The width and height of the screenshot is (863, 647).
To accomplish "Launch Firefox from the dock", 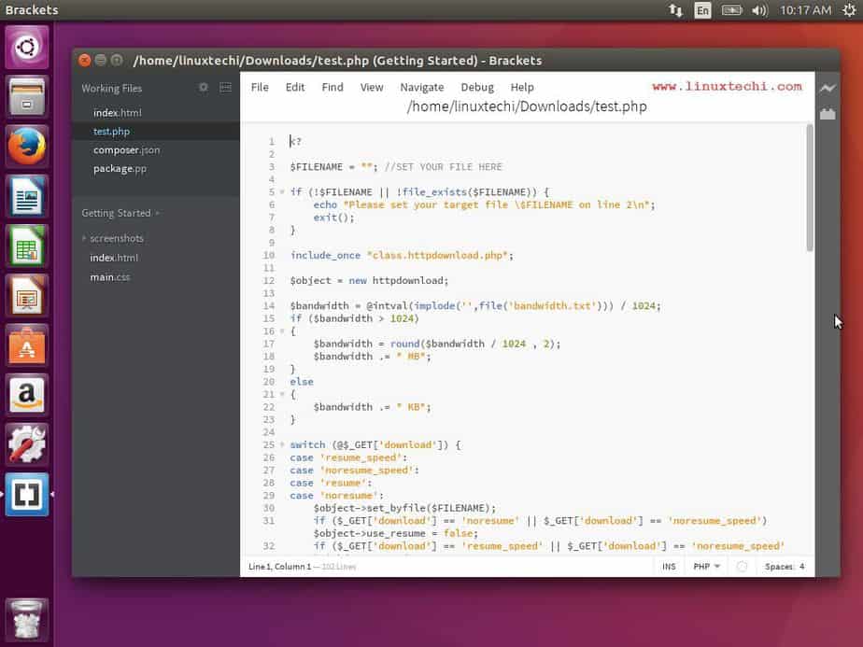I will (26, 147).
